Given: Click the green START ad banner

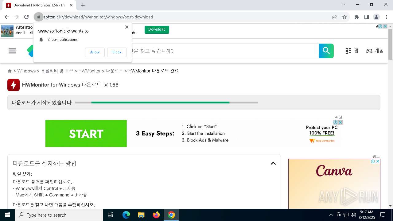Looking at the screenshot, I should click(x=86, y=134).
